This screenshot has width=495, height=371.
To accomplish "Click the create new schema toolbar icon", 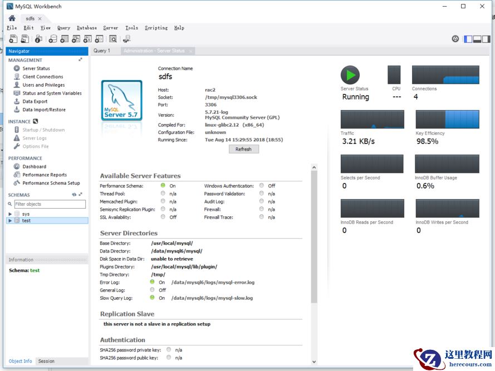I will click(53, 39).
